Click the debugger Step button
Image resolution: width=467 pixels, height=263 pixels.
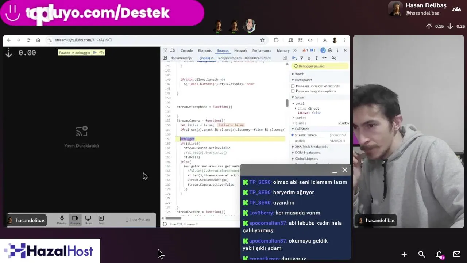[324, 58]
